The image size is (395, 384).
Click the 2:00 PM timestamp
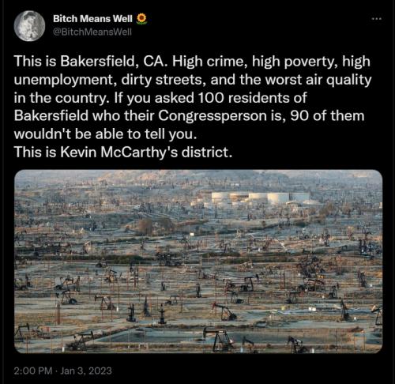coord(33,371)
